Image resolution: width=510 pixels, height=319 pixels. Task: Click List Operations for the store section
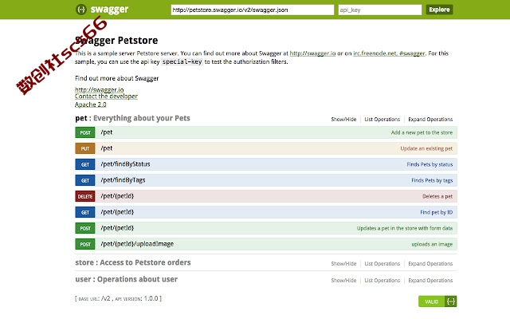click(x=382, y=264)
